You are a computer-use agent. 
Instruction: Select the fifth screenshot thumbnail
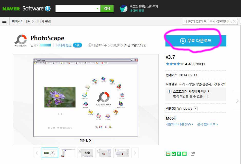pyautogui.click(x=122, y=153)
